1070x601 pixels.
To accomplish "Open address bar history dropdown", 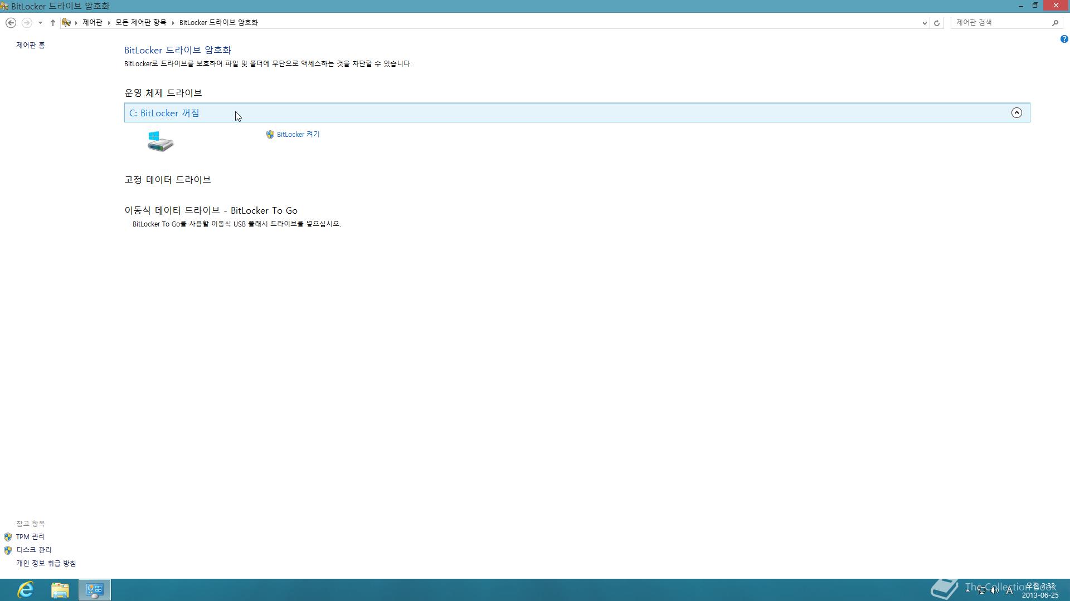I will pyautogui.click(x=925, y=23).
